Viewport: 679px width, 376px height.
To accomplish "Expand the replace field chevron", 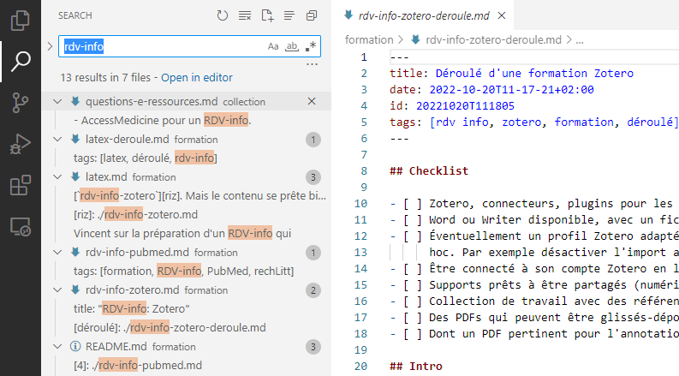I will (x=50, y=46).
